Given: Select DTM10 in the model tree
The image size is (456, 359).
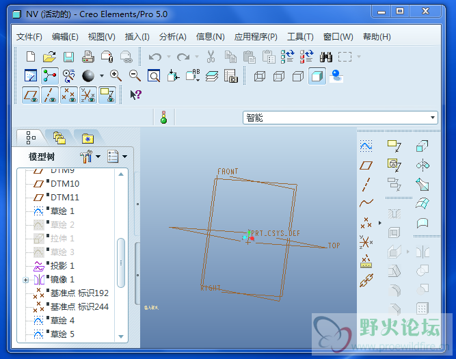Looking at the screenshot, I should (65, 183).
